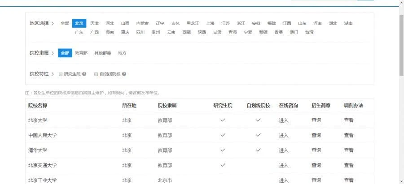This screenshot has width=404, height=184.
Task: Enter 在线咨询 for 中国人民大学
Action: [x=284, y=135]
